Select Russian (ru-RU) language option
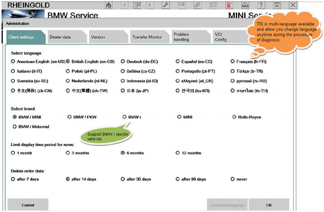The image size is (324, 212). tap(232, 81)
